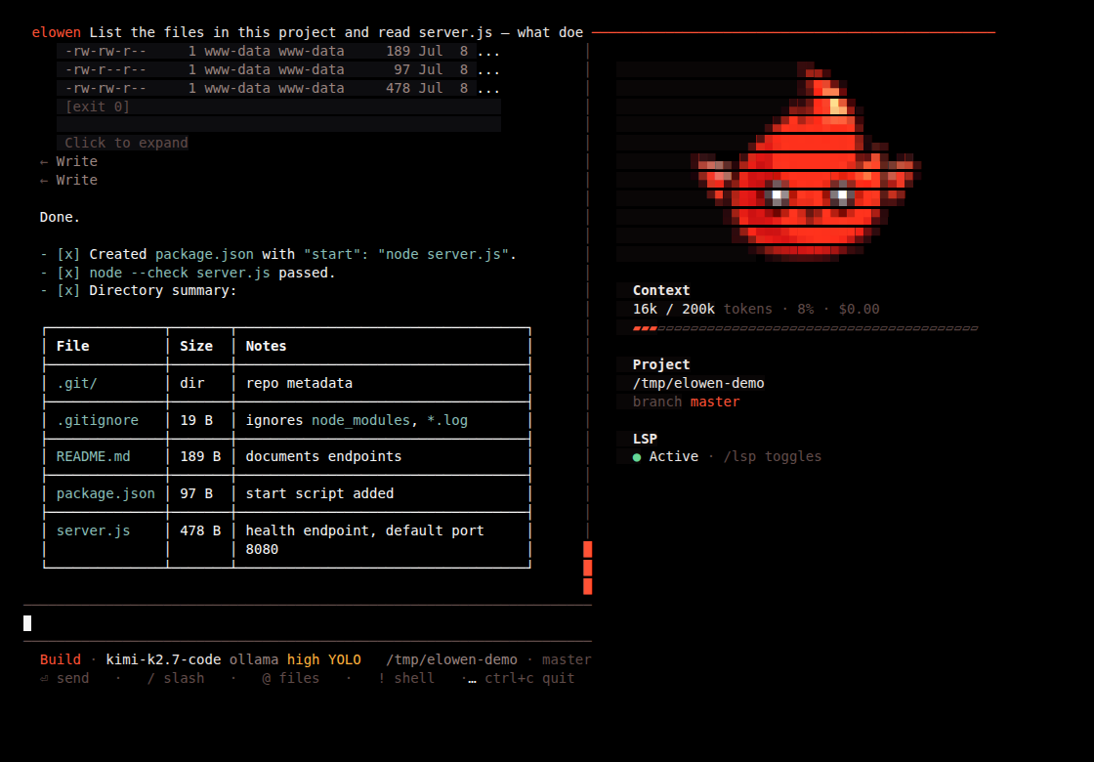Click the /lsp toggles hint
The image size is (1094, 762).
(x=773, y=456)
